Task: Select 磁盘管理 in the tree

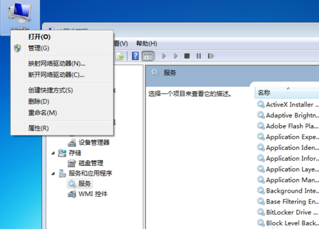Action: (x=91, y=163)
